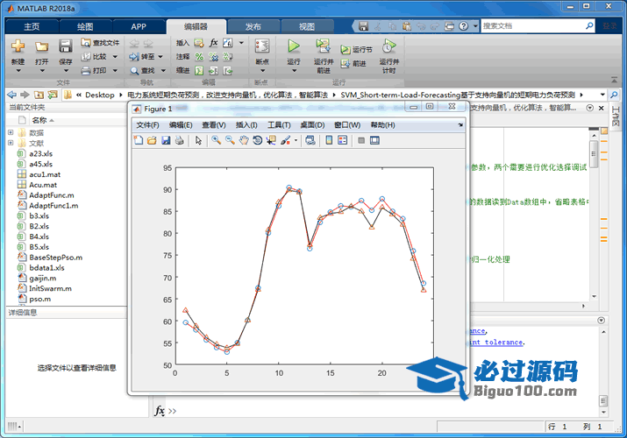The width and height of the screenshot is (627, 438).
Task: Click the save icon in quick access toolbar
Action: [363, 26]
